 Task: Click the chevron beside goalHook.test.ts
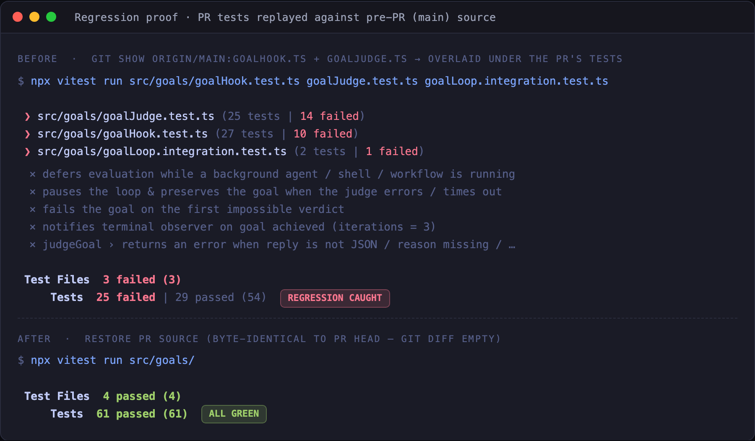pos(28,134)
